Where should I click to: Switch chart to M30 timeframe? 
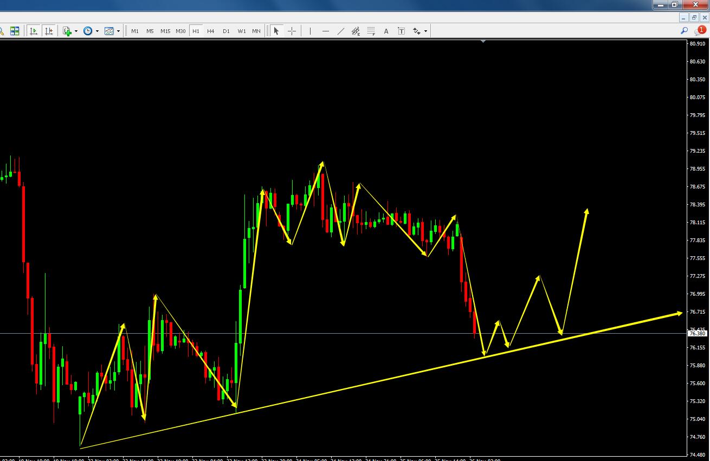point(180,31)
